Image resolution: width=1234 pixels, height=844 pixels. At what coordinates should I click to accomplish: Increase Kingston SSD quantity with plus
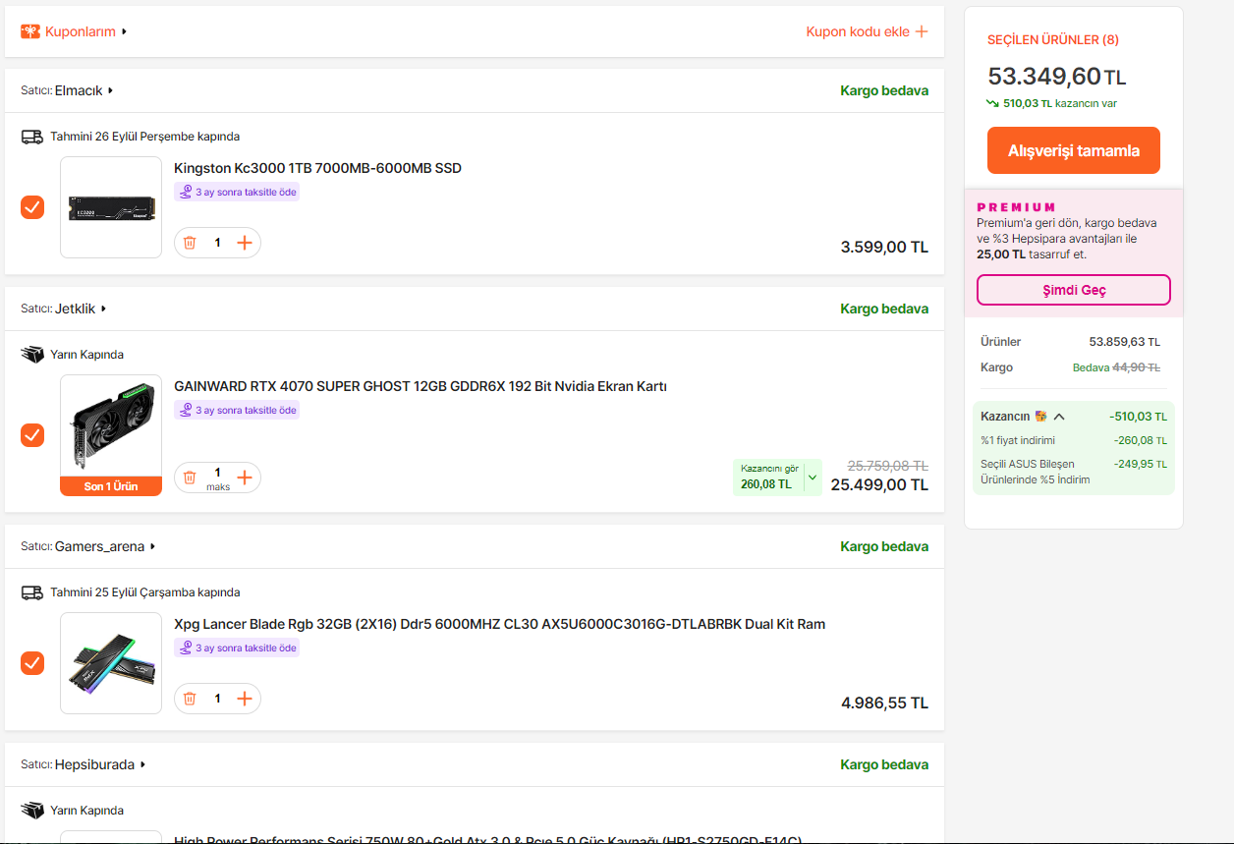click(245, 243)
